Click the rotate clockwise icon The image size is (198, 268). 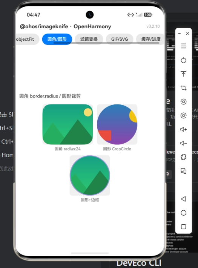click(x=183, y=116)
